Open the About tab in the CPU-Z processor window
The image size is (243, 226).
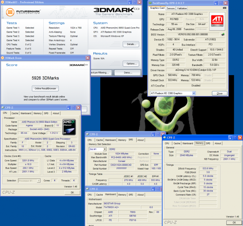coord(56,113)
